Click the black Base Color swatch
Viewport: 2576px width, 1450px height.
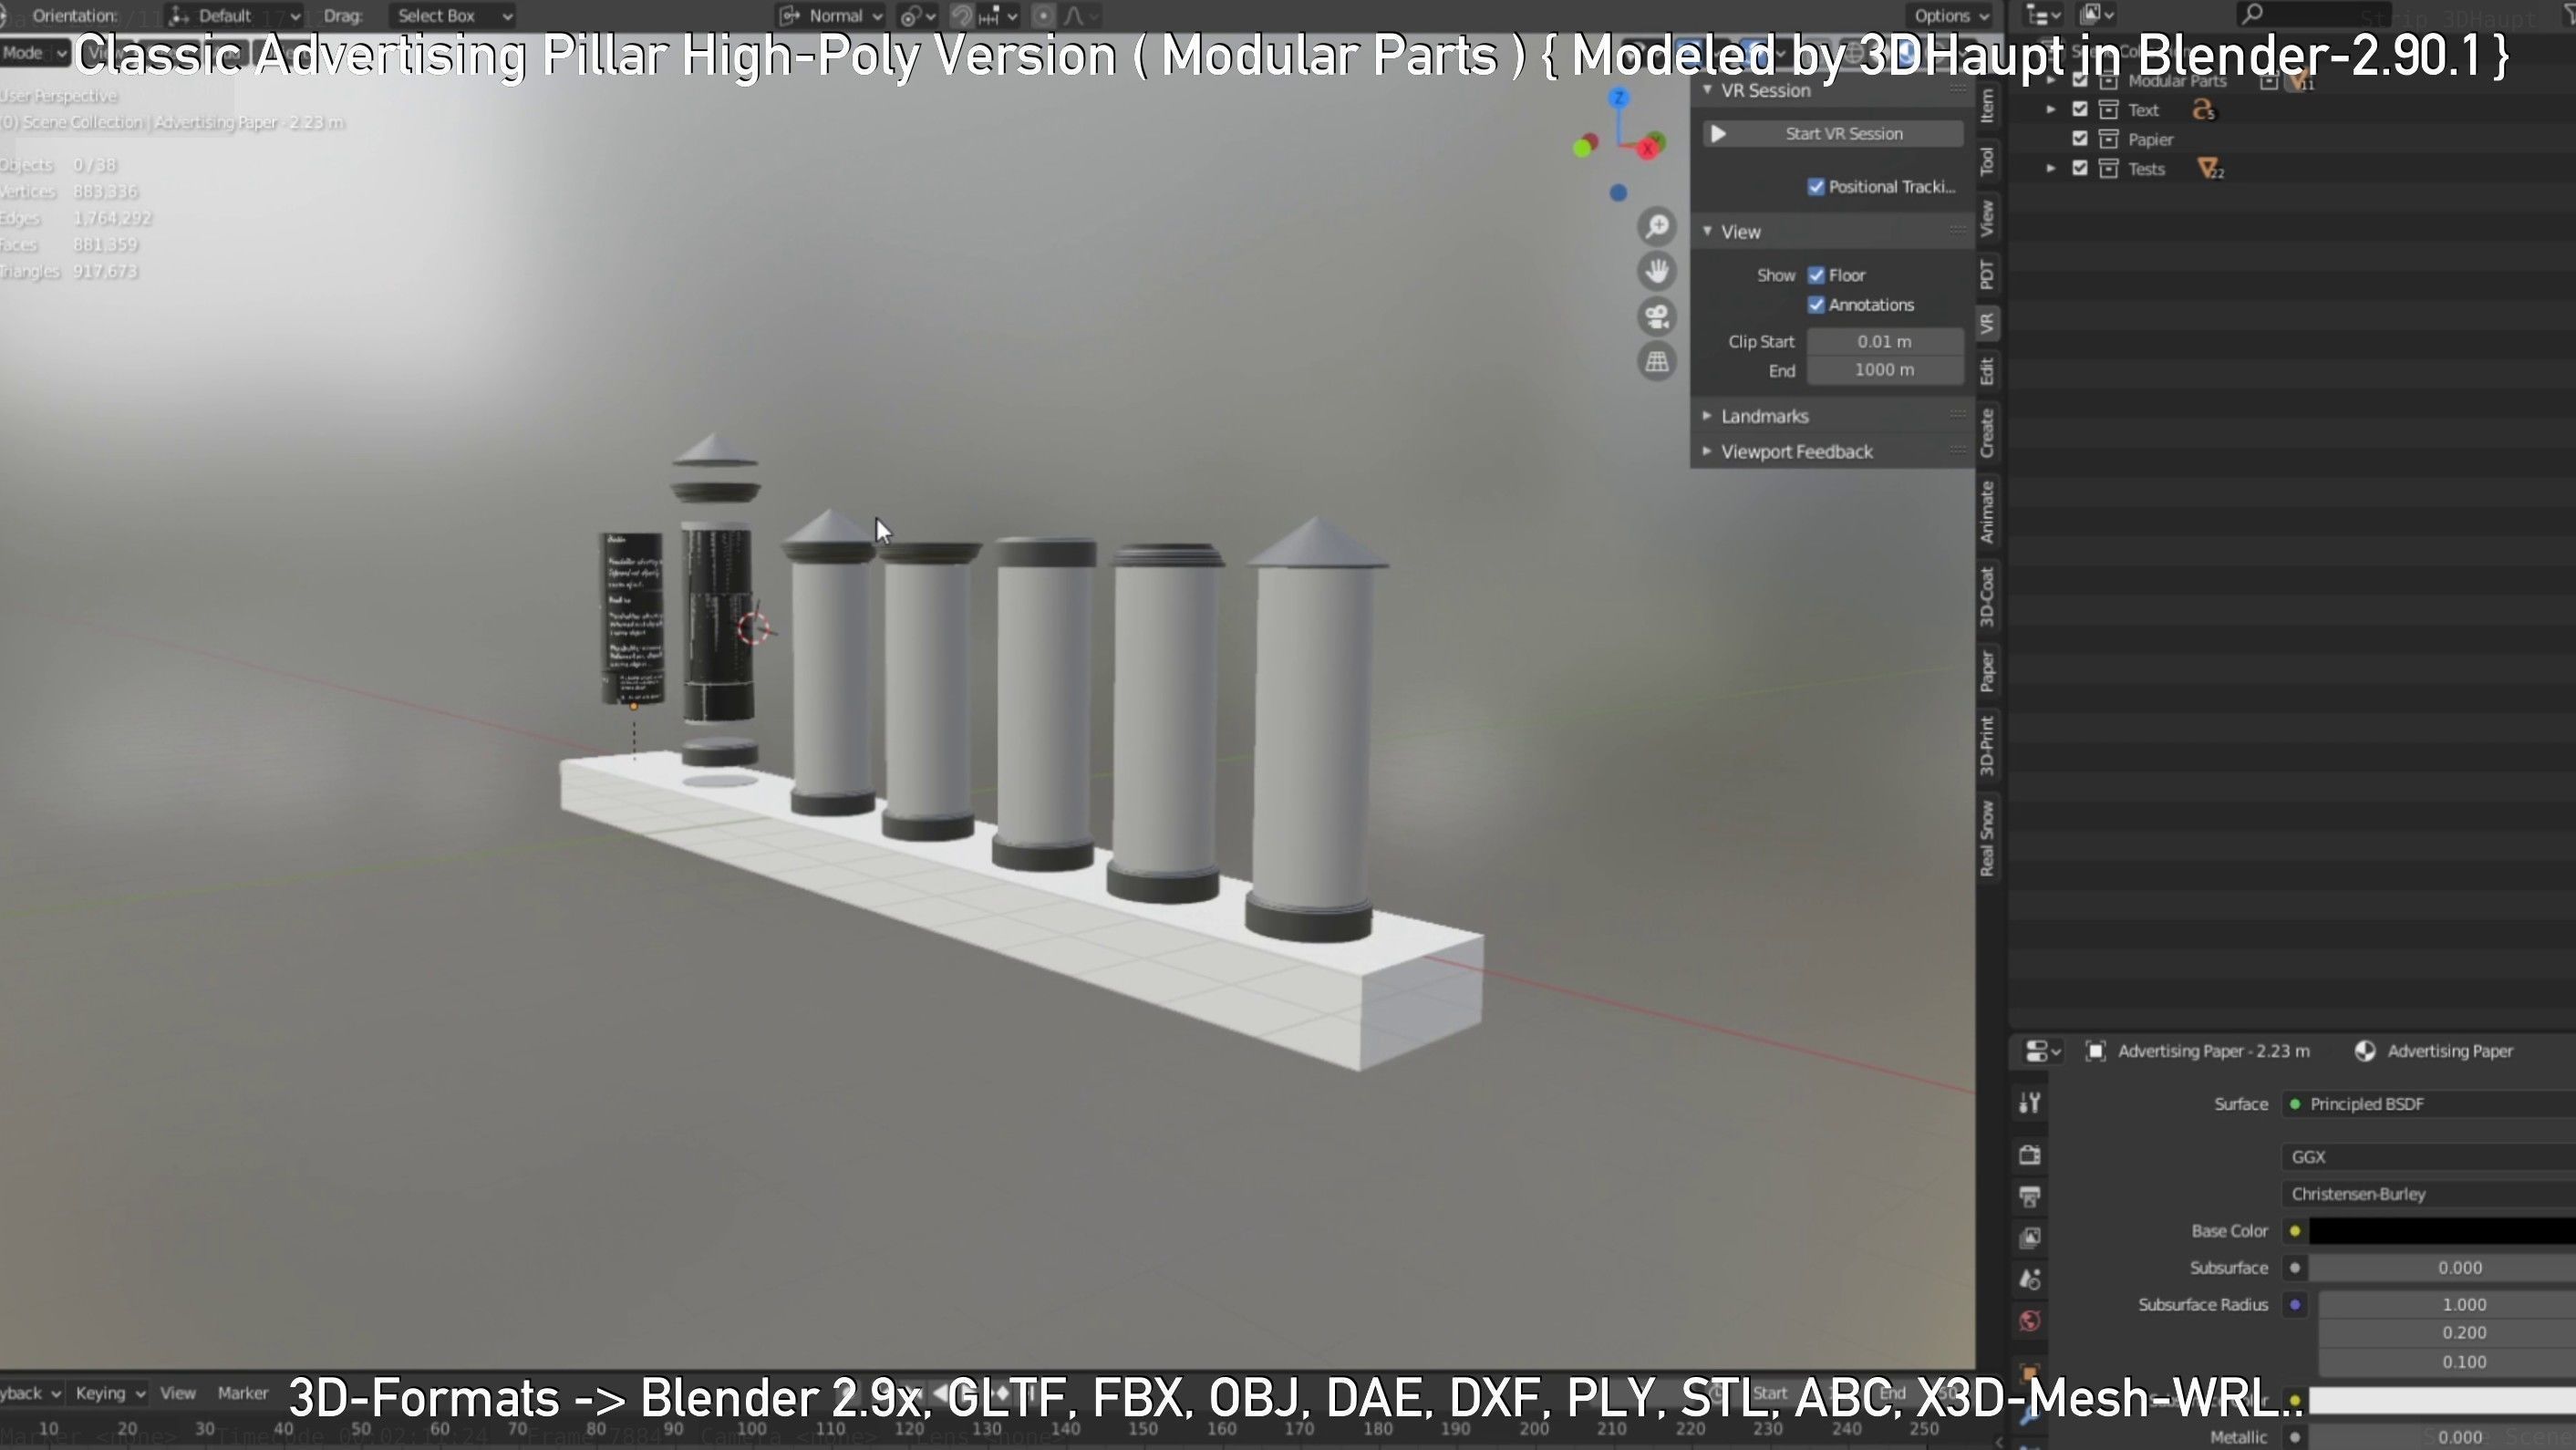(2442, 1231)
